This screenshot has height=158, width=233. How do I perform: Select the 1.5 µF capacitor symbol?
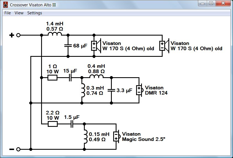click(72, 124)
